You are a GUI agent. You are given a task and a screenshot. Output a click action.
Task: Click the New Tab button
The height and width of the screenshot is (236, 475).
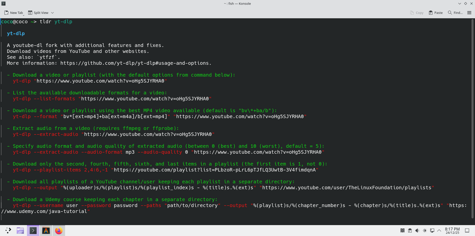point(13,13)
